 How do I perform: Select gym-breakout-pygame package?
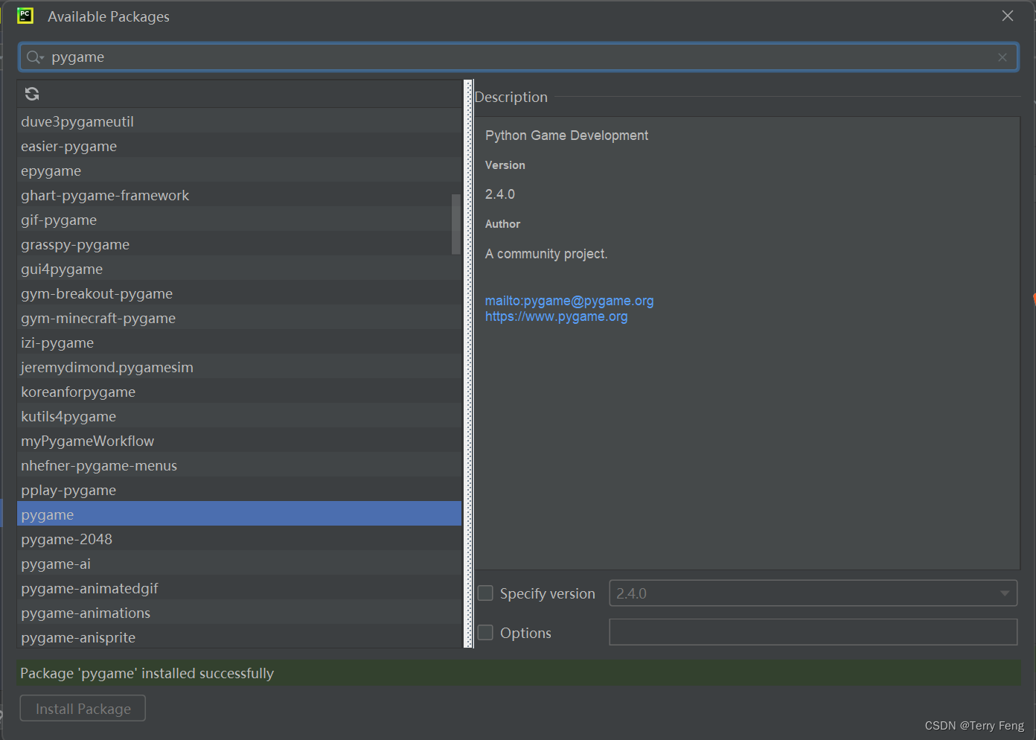[239, 293]
